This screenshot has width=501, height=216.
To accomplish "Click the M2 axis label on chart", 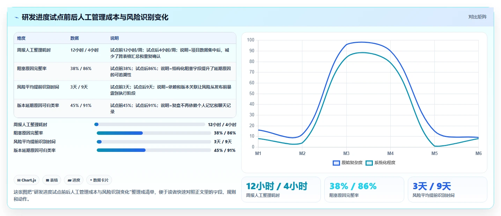I will click(302, 153).
